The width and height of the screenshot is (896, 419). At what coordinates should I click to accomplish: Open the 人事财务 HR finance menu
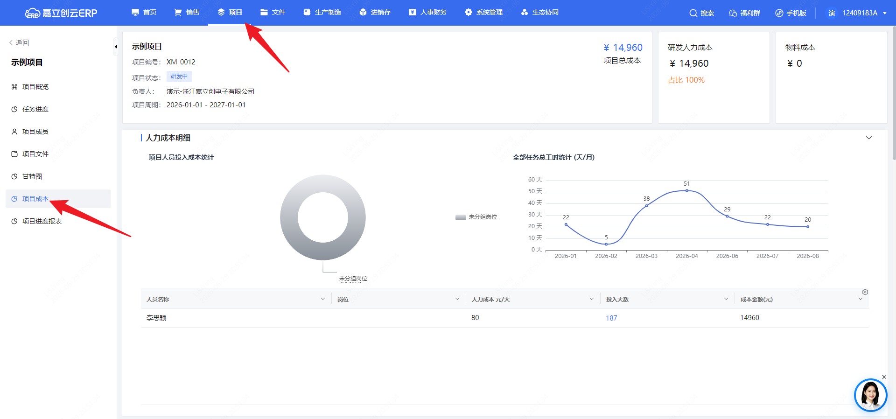coord(428,12)
